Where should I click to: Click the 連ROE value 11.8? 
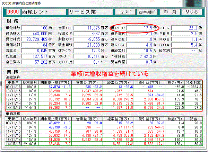click(139, 39)
